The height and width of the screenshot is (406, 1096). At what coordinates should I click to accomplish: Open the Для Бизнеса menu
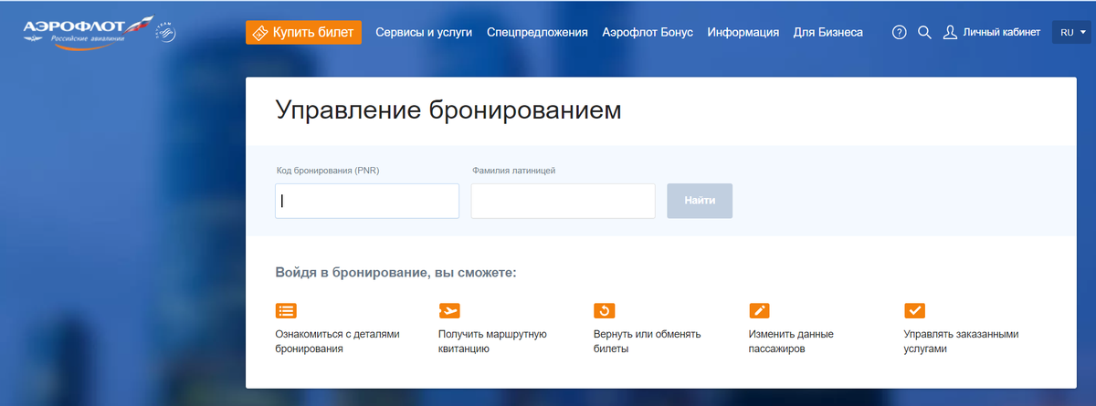click(827, 32)
